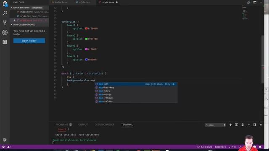Screen dimensions: 269x151
Task: Kill terminal with trash icon
Action: [x=243, y=125]
